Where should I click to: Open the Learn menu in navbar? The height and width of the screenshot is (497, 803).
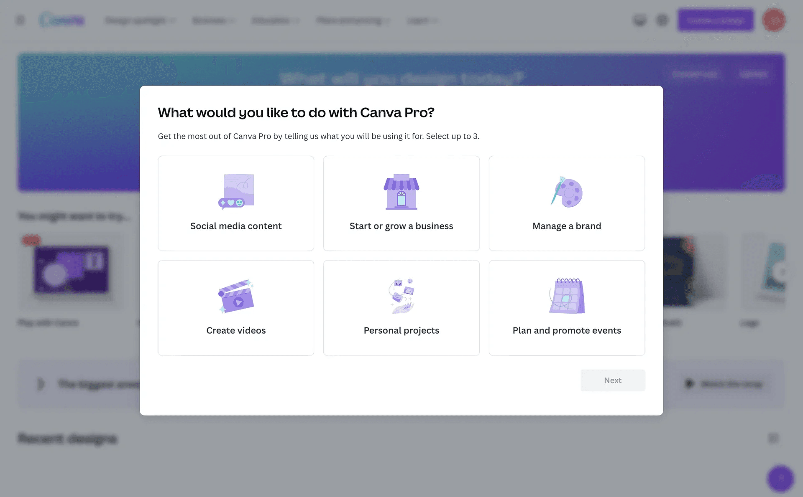[x=422, y=20]
